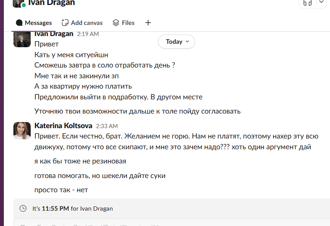The image size is (330, 226).
Task: Click the message 'Привет' from Ivan
Action: click(x=46, y=44)
